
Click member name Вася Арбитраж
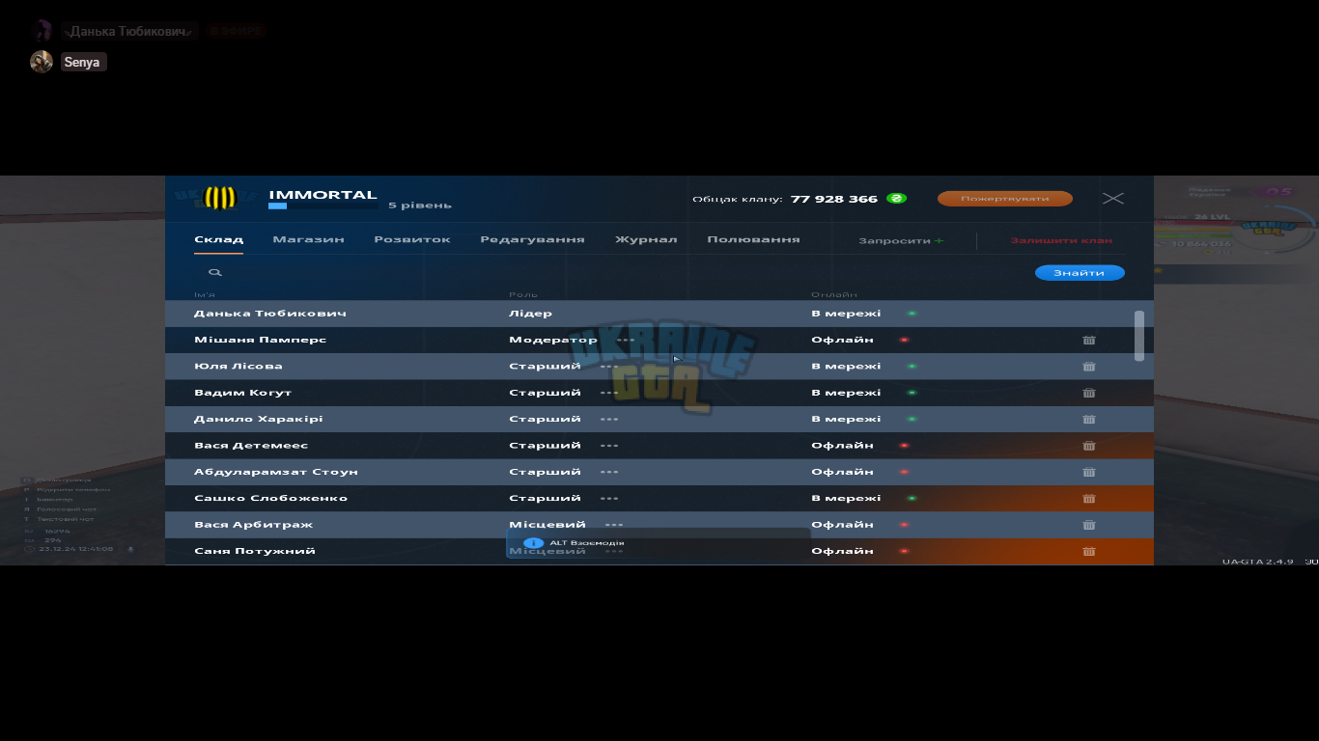pyautogui.click(x=253, y=525)
